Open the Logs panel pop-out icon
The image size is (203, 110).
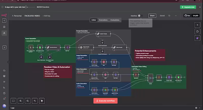pyautogui.click(x=196, y=108)
